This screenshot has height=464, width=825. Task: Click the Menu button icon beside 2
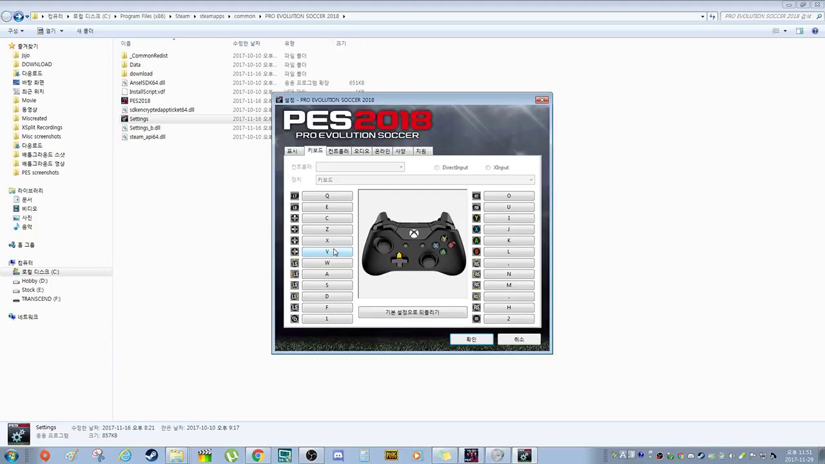(x=476, y=318)
